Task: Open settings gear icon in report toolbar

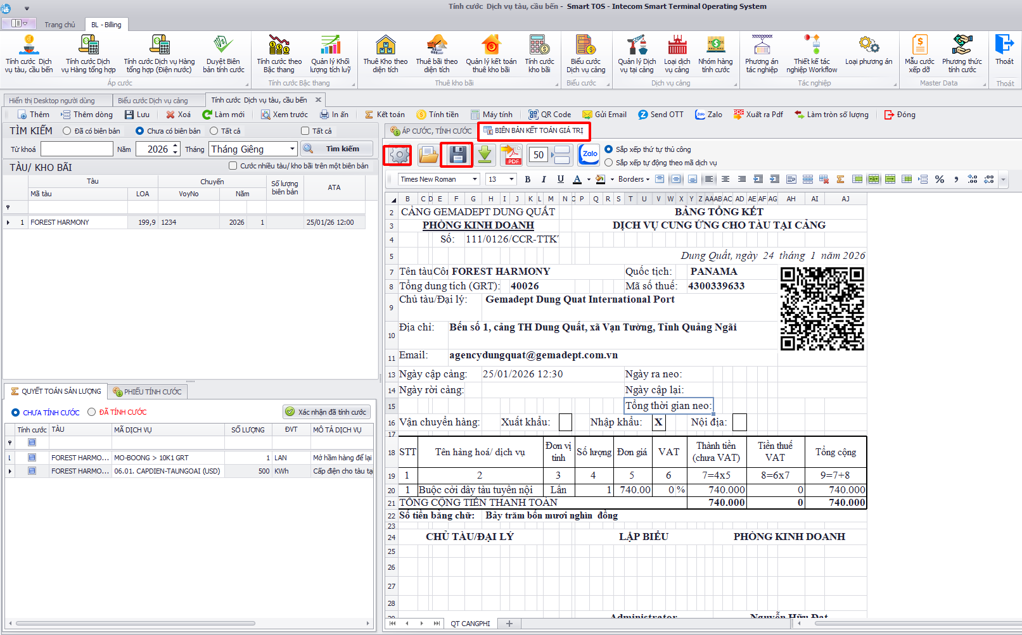Action: coord(399,155)
